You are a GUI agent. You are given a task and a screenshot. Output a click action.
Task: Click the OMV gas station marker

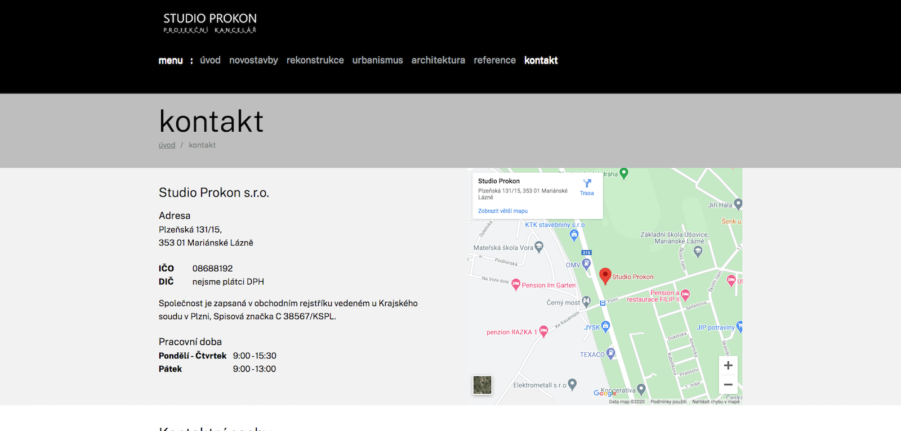coord(586,264)
